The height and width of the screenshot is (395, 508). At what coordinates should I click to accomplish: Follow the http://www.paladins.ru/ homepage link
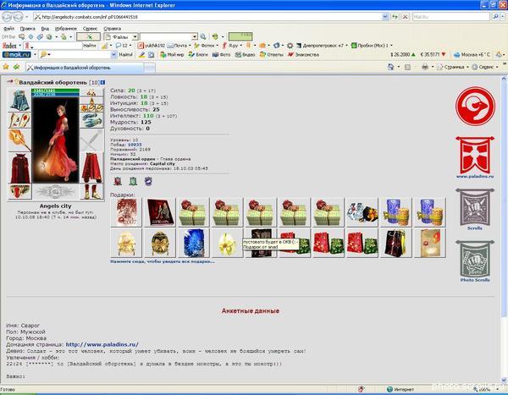tap(102, 344)
